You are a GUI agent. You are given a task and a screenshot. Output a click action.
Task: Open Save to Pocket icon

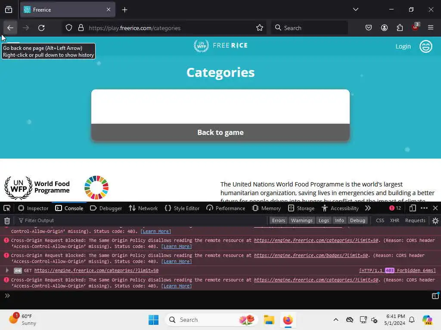pos(369,28)
